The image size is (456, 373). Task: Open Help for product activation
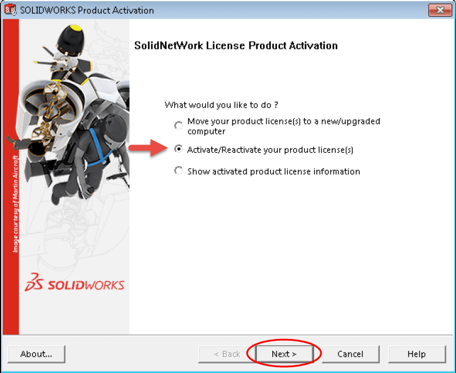(x=416, y=354)
